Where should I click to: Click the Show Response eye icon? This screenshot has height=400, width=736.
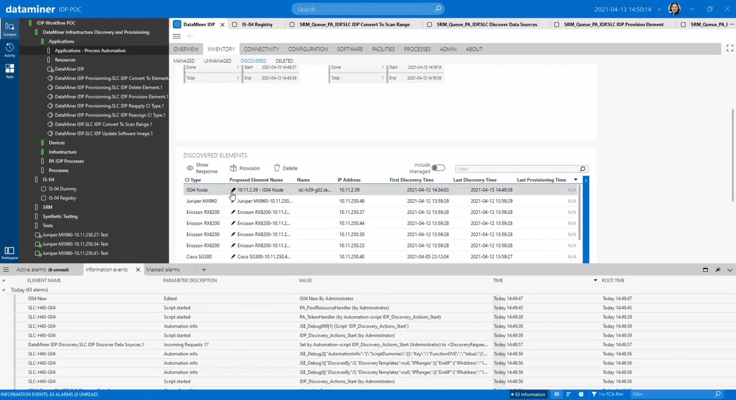190,168
